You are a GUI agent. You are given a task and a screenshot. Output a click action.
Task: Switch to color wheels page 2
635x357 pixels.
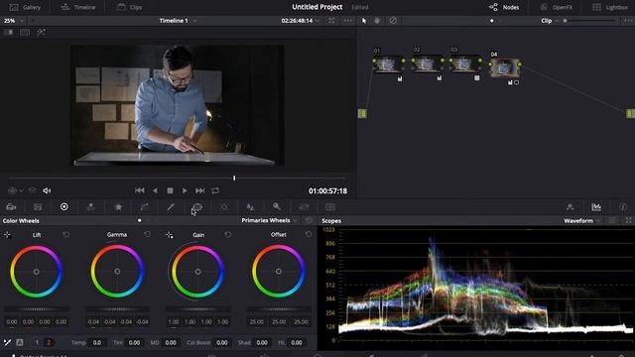coord(49,343)
